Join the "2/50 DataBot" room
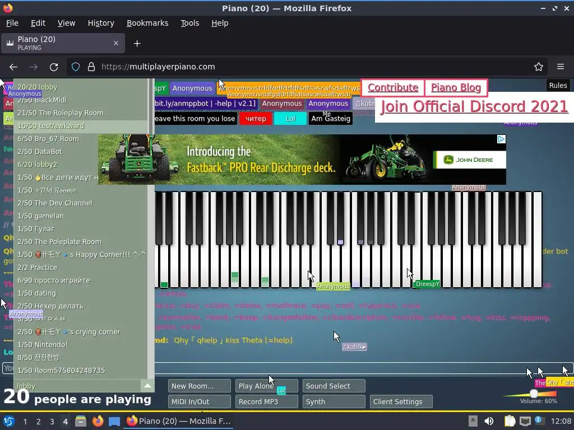The width and height of the screenshot is (574, 430). click(x=81, y=151)
